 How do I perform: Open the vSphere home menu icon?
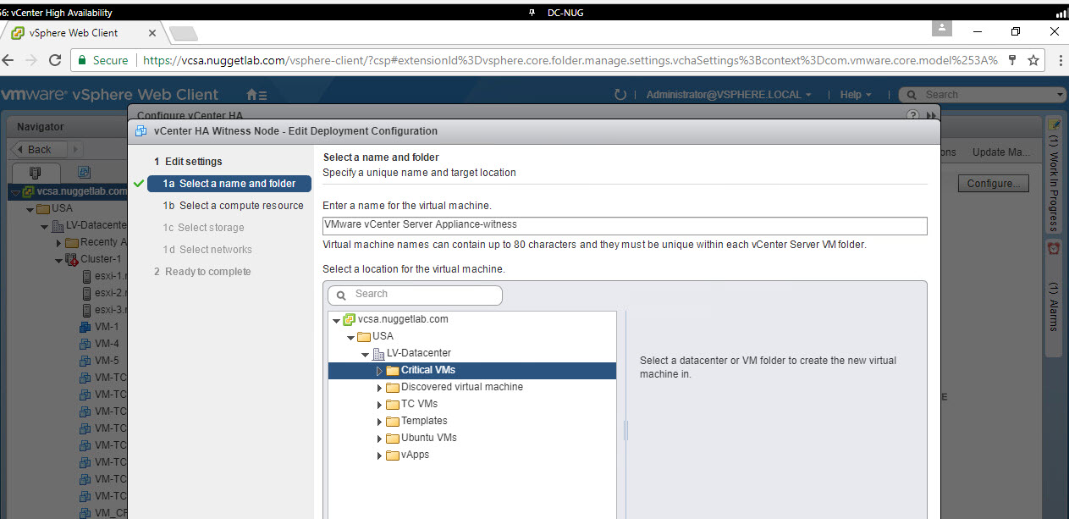[x=256, y=95]
